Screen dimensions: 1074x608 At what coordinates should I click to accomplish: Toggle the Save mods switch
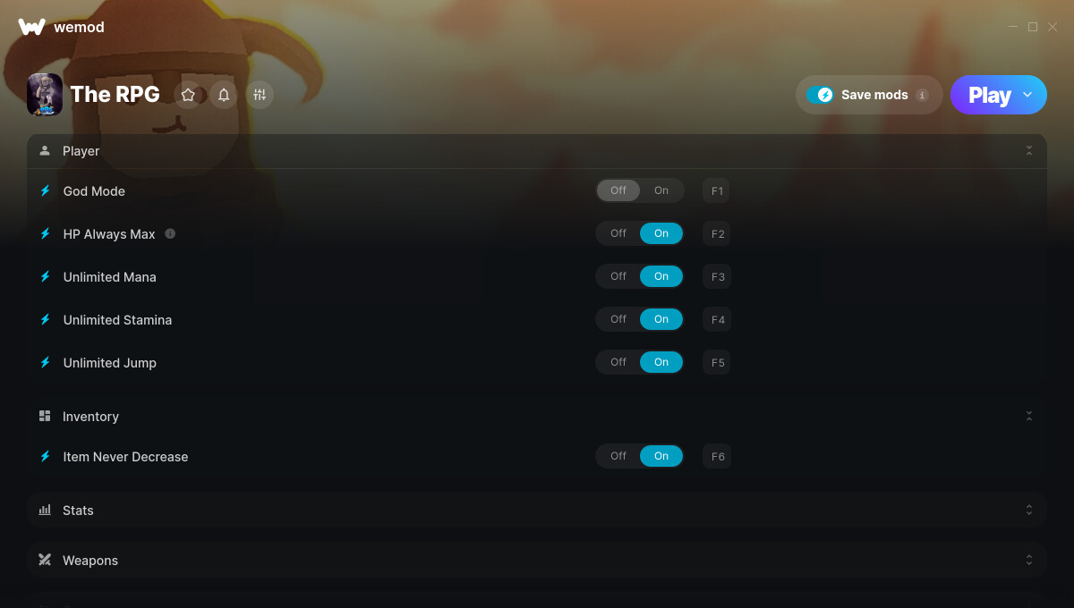click(820, 95)
